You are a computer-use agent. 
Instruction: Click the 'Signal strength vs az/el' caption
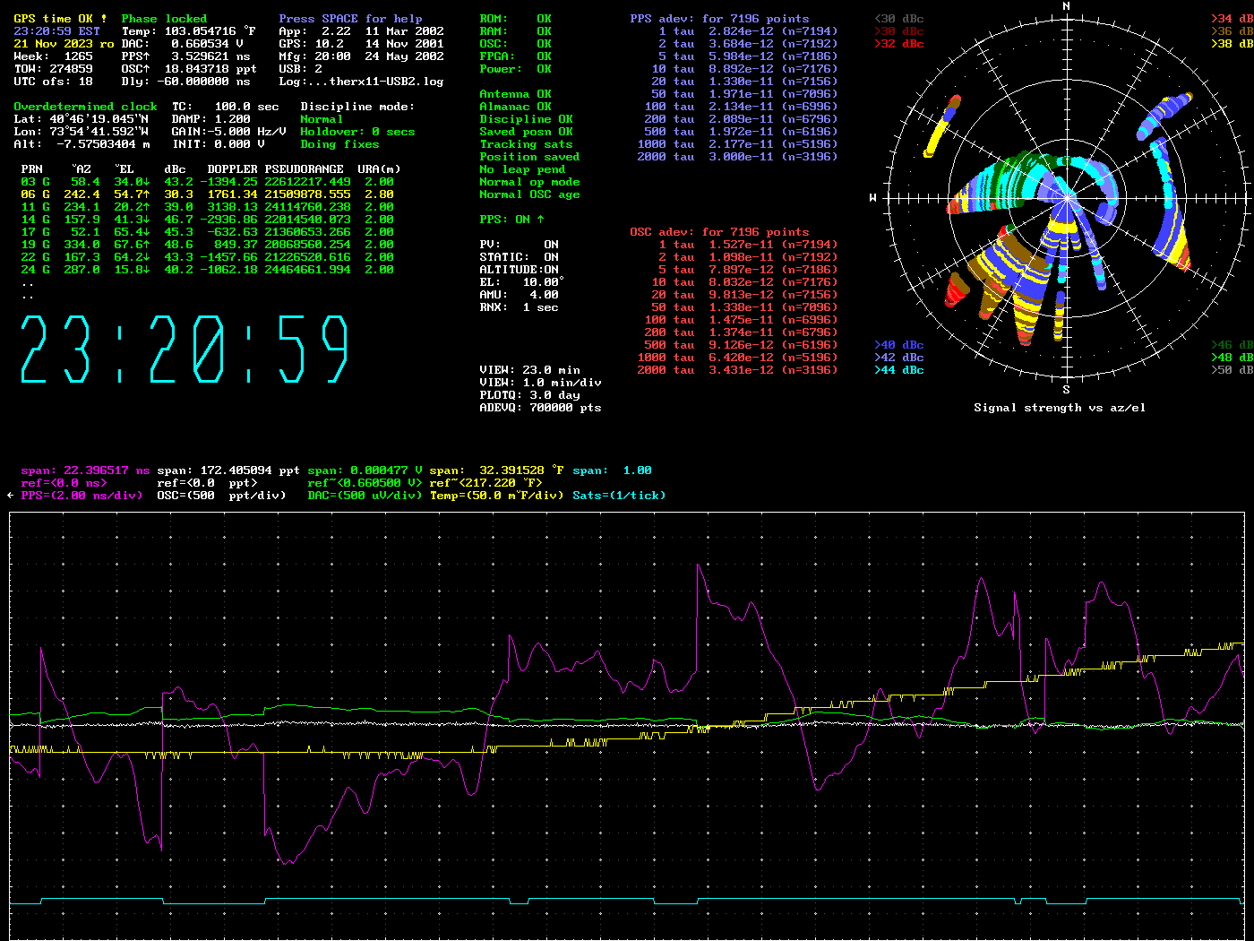[x=1060, y=408]
